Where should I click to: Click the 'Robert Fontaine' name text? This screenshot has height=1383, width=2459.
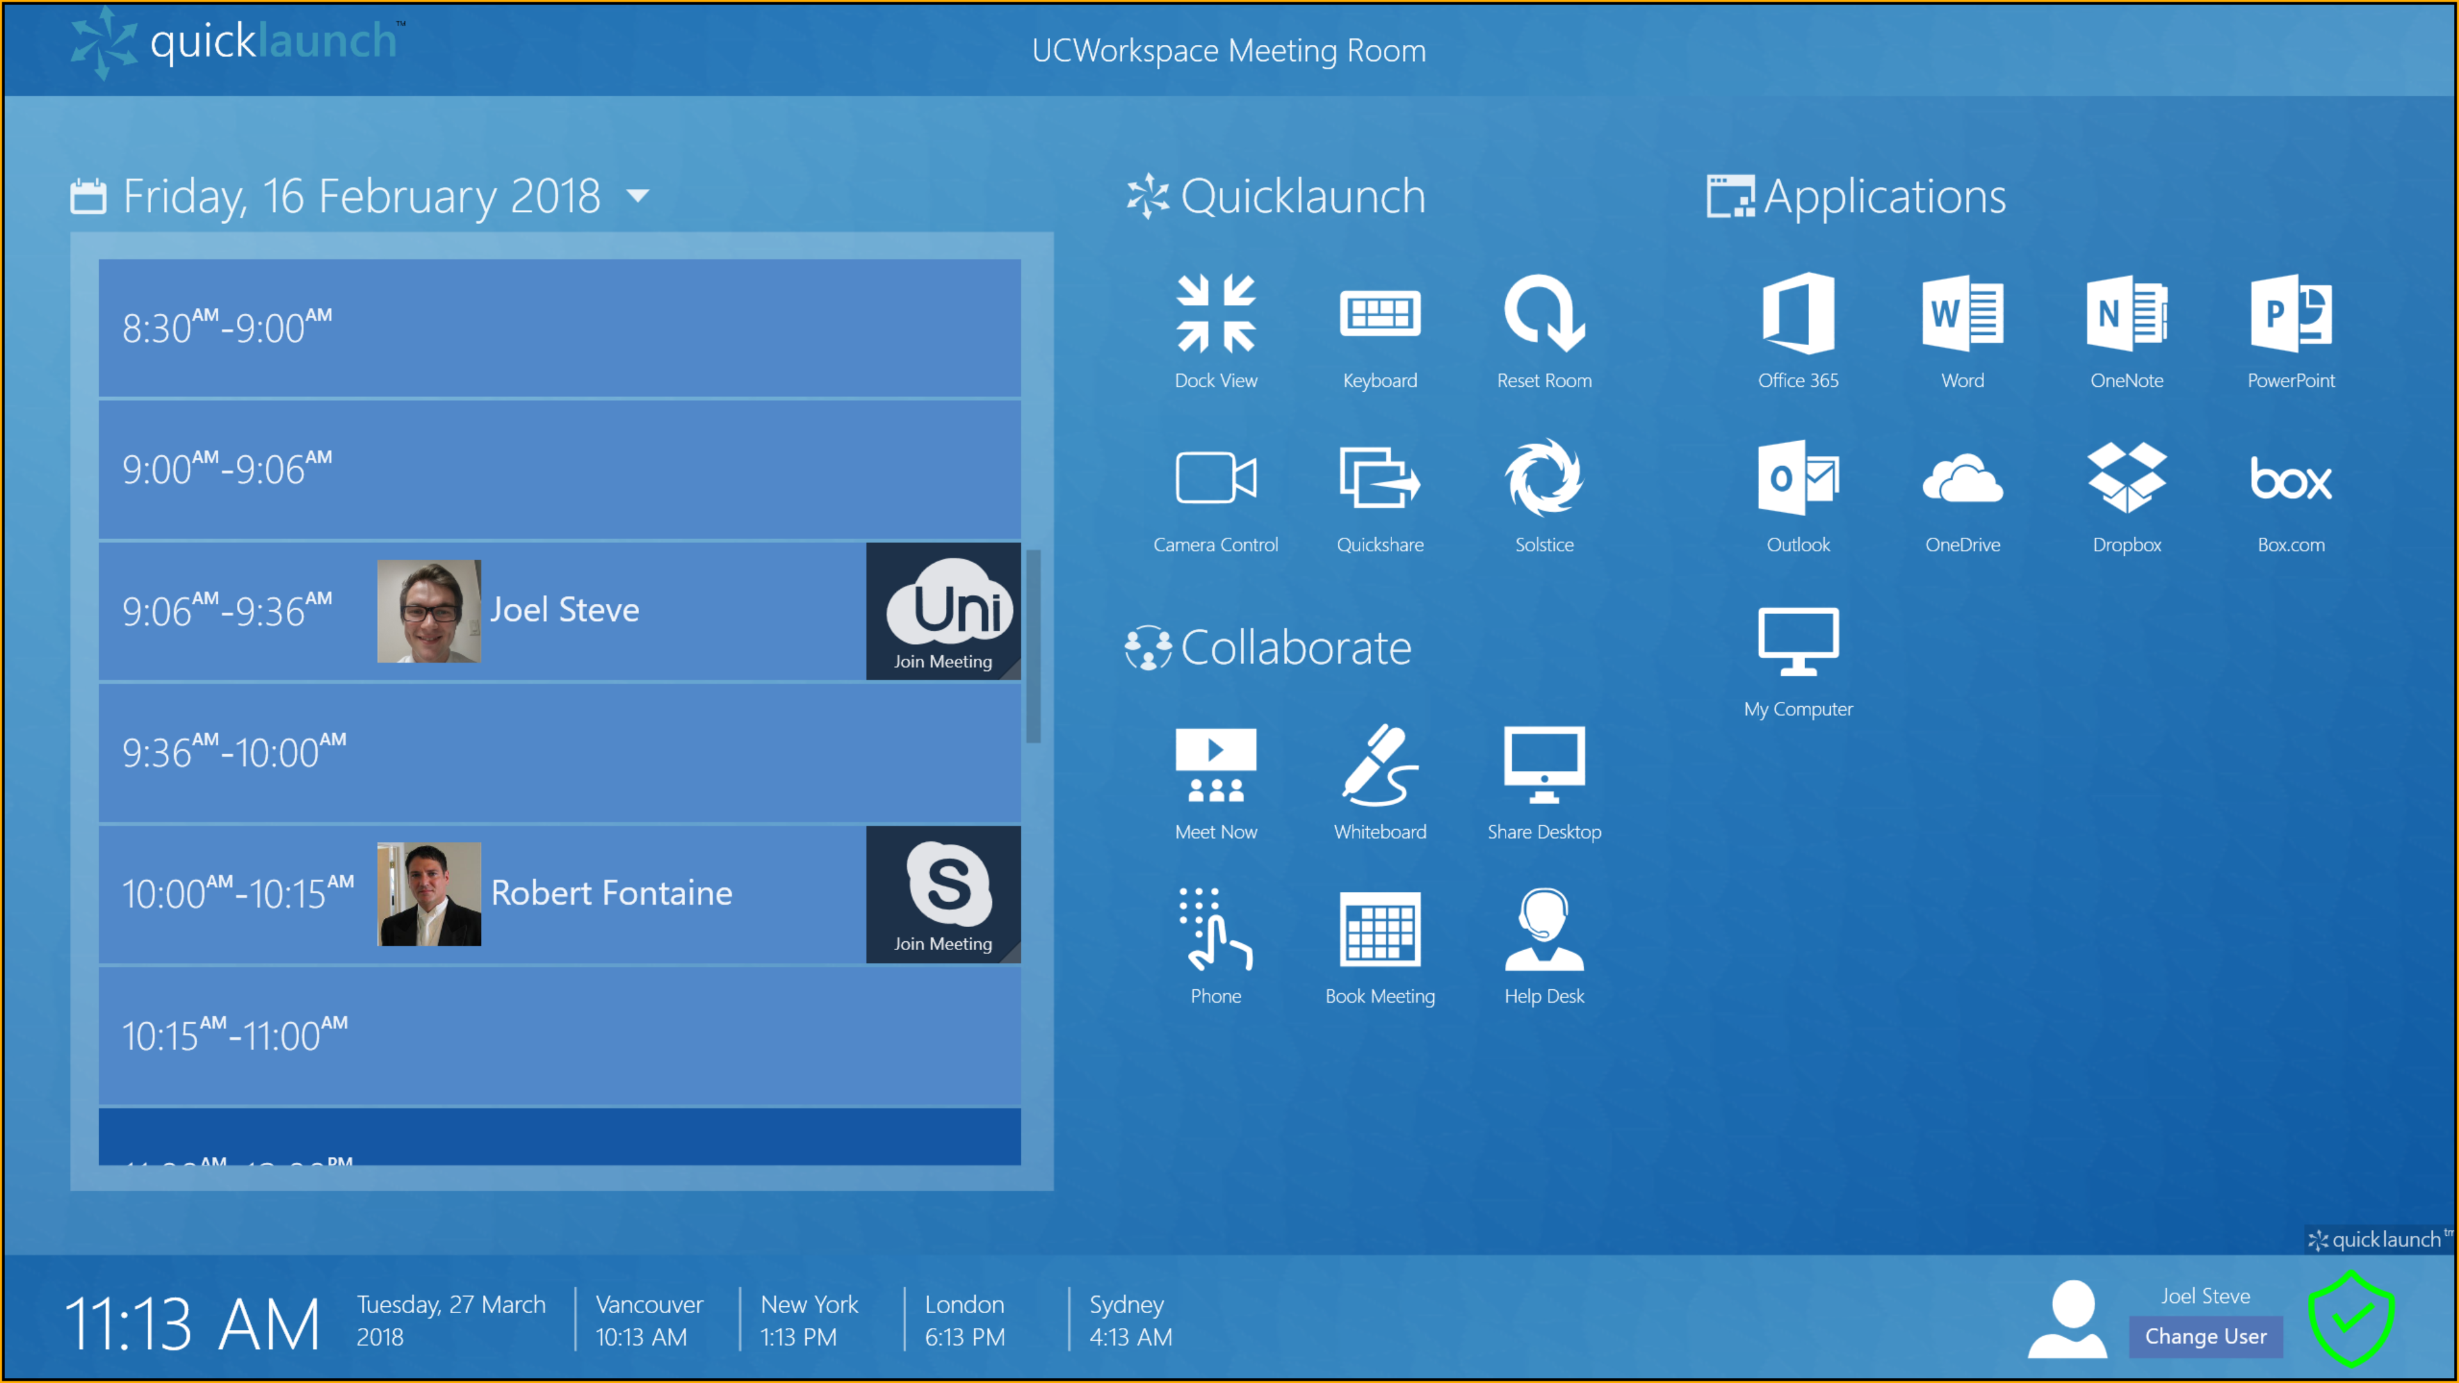click(612, 893)
